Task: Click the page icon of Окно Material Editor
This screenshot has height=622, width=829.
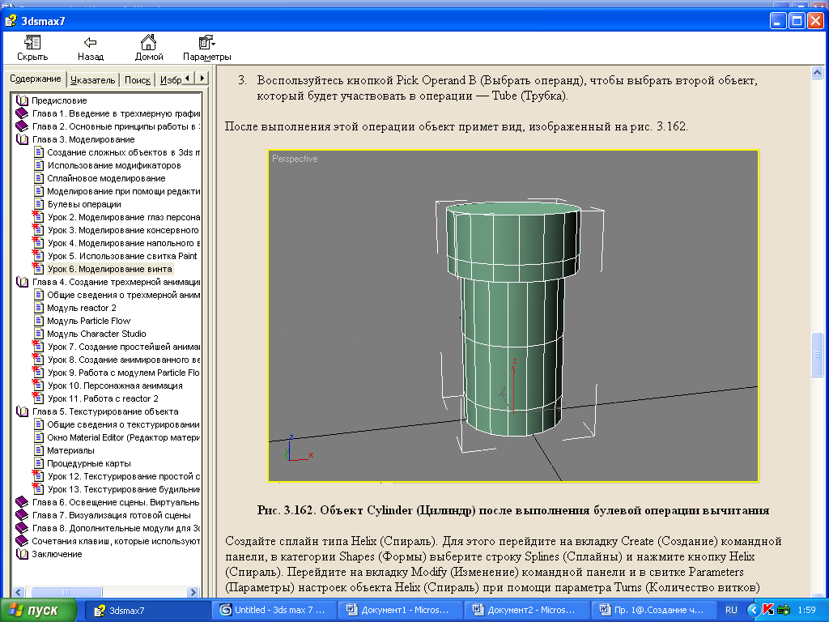Action: (x=39, y=437)
